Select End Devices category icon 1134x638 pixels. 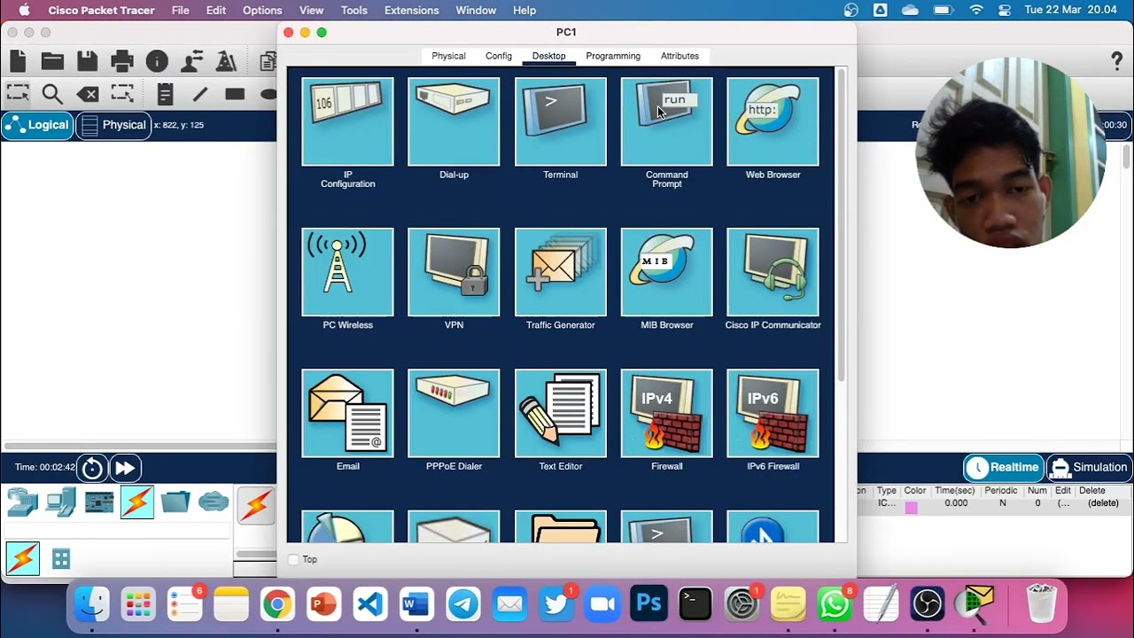61,502
